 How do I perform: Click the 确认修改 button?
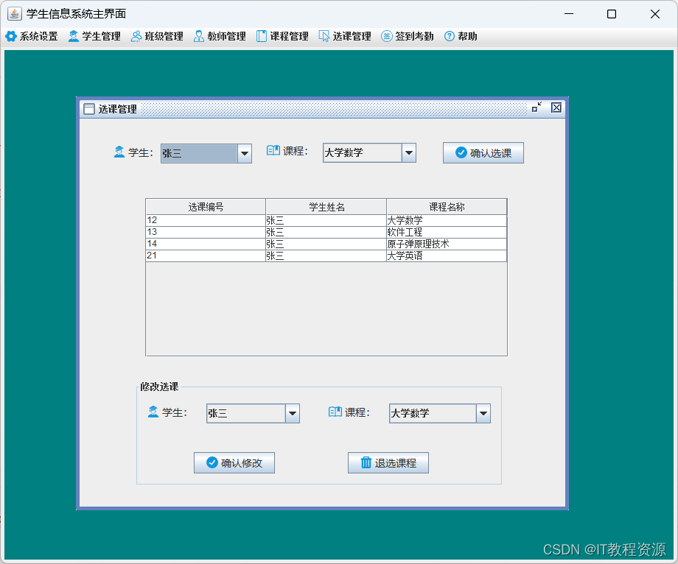234,463
